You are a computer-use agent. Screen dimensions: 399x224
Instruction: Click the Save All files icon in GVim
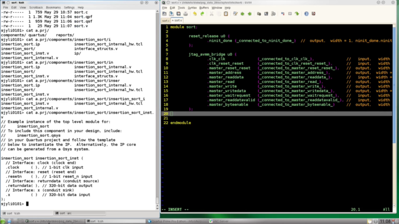pyautogui.click(x=178, y=13)
